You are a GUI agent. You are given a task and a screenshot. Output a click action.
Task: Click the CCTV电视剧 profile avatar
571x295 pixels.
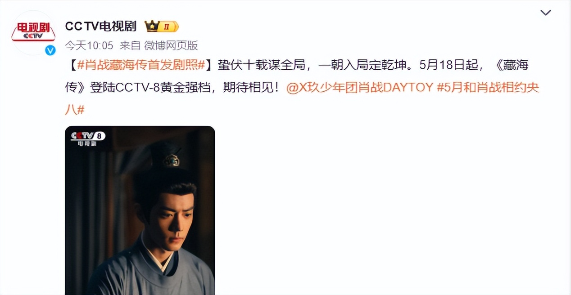click(33, 33)
